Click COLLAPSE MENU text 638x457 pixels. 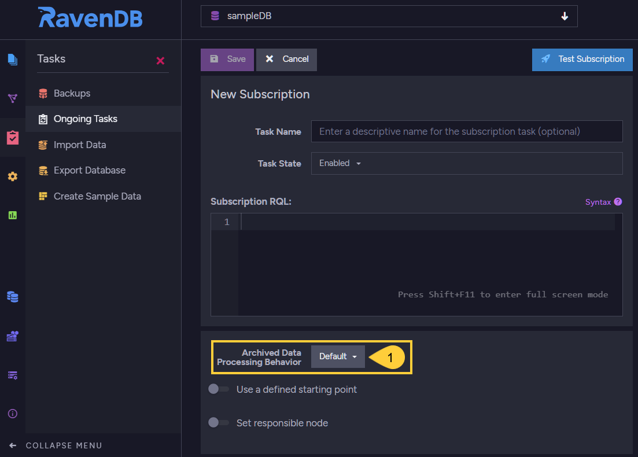pyautogui.click(x=64, y=445)
